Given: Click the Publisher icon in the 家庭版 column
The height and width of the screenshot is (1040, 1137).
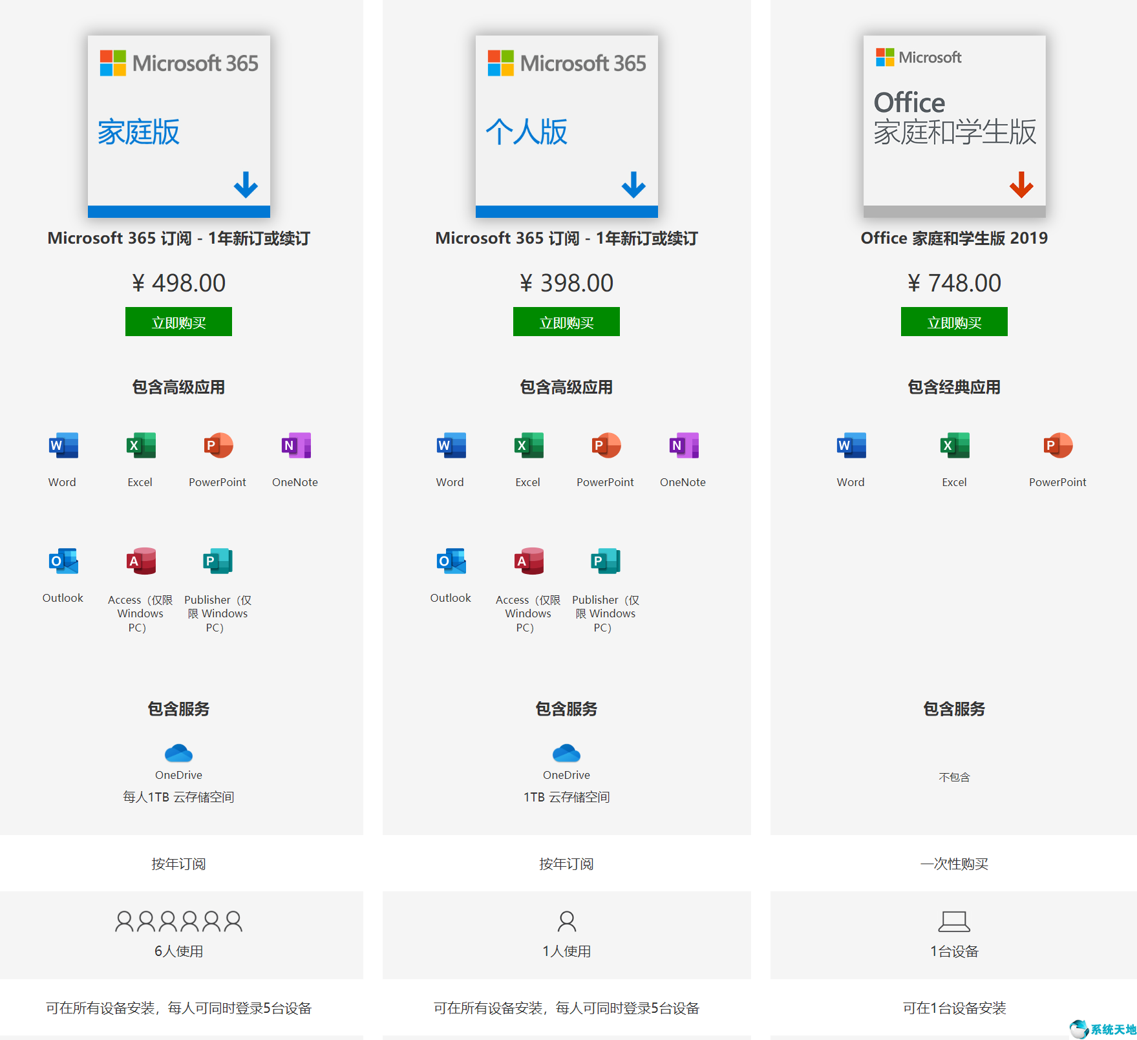Looking at the screenshot, I should tap(218, 561).
